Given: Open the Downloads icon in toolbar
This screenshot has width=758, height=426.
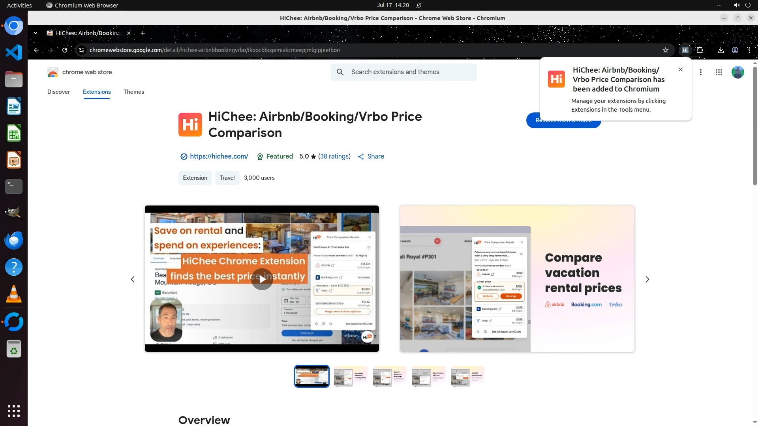Looking at the screenshot, I should [720, 50].
